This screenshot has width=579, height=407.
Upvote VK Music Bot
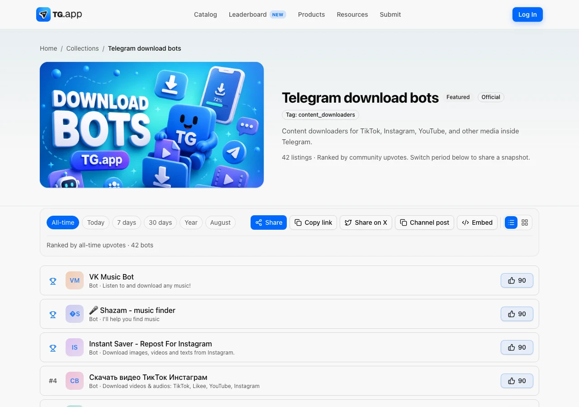pos(517,280)
